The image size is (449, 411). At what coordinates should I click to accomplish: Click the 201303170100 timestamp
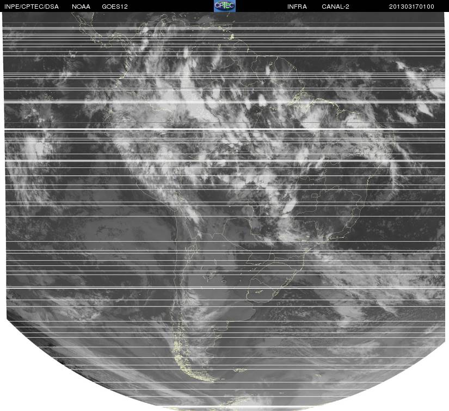[x=411, y=7]
